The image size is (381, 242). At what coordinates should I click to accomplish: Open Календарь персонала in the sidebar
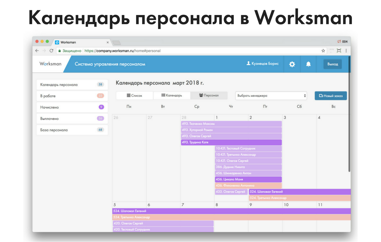tap(72, 84)
